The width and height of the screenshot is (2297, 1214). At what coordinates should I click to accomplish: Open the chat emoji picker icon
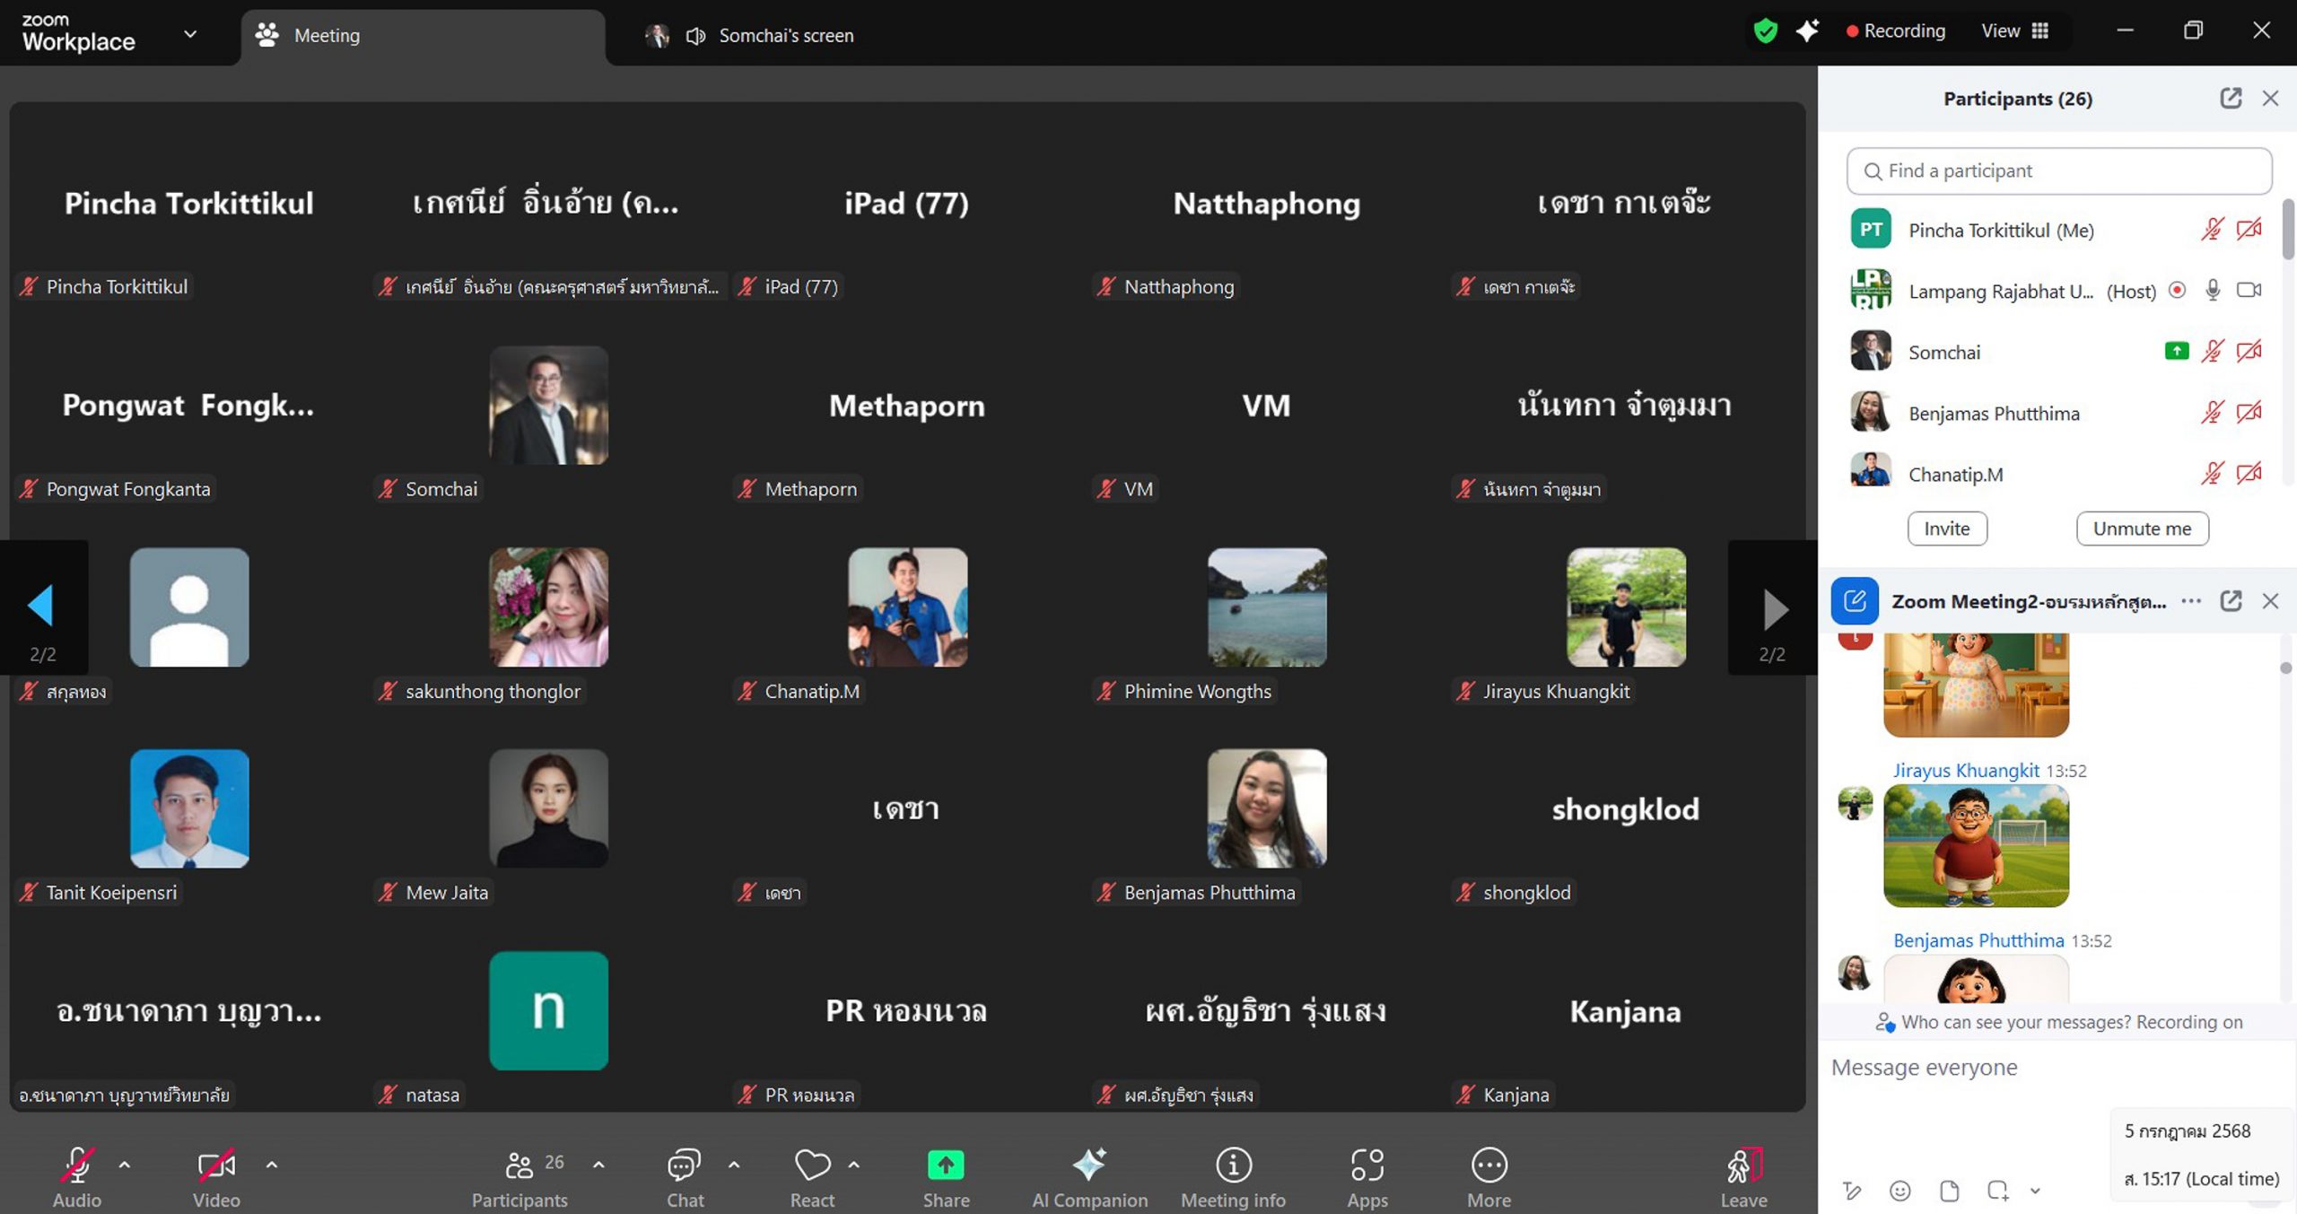1900,1191
